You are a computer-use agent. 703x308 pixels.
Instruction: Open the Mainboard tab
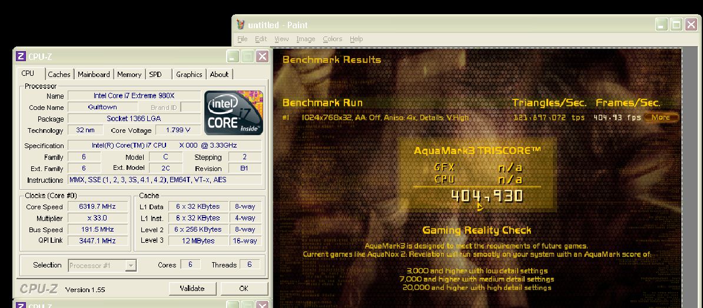pos(94,75)
